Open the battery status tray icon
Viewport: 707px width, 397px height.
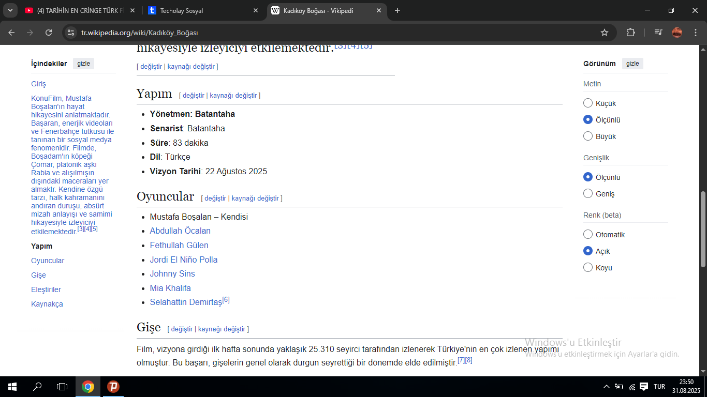(619, 387)
